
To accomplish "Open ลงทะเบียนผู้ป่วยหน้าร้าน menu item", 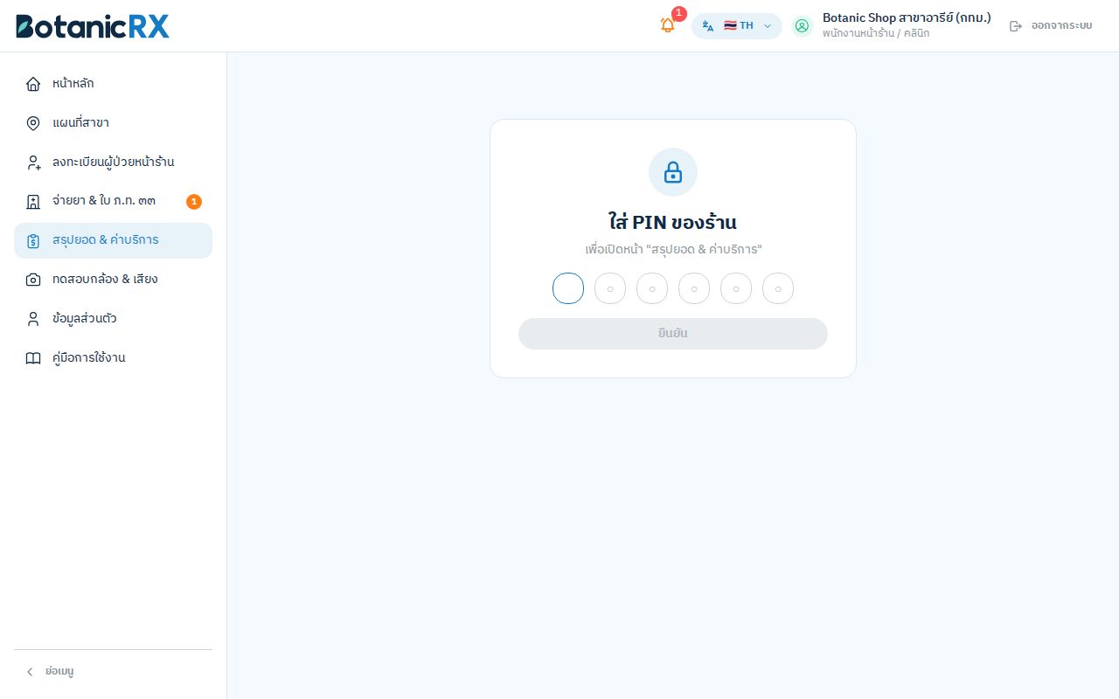I will tap(113, 163).
